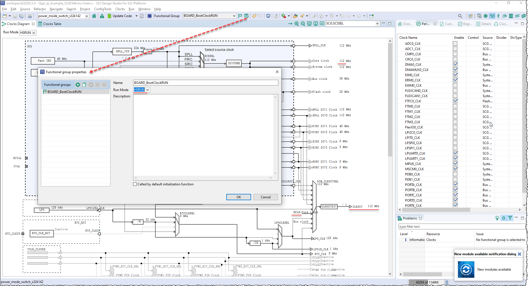
Task: Expand the BOARD_BootClockRUN functional group dropdown
Action: pyautogui.click(x=234, y=16)
